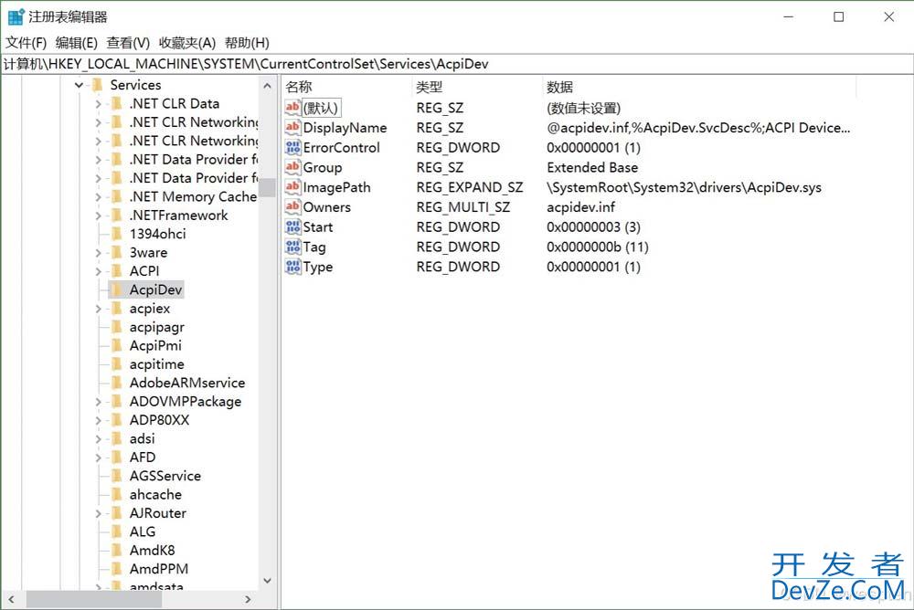Expand the .NET CLR Data key
914x610 pixels.
[x=98, y=104]
